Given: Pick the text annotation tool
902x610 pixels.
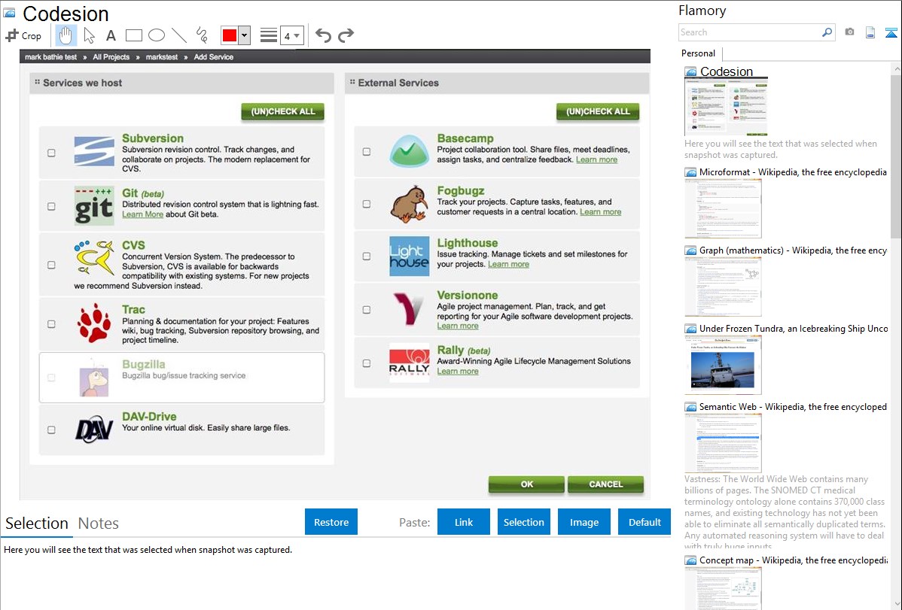Looking at the screenshot, I should point(111,35).
